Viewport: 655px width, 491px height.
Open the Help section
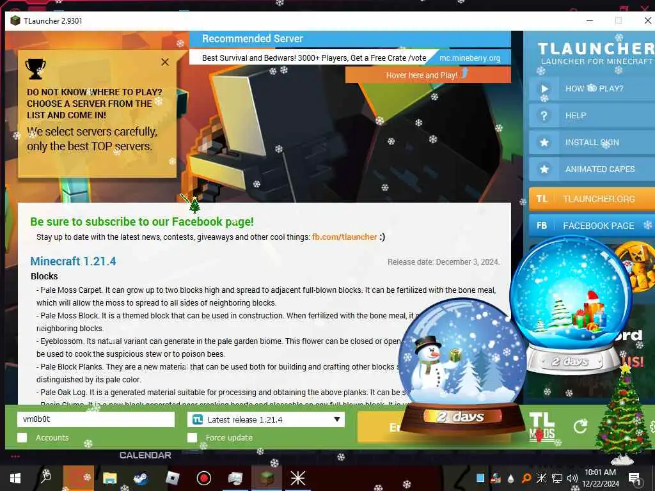[x=592, y=116]
